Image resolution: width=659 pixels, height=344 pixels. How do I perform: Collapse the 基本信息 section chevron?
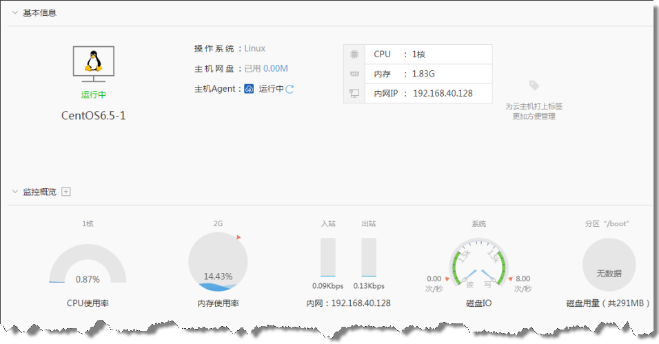(14, 13)
